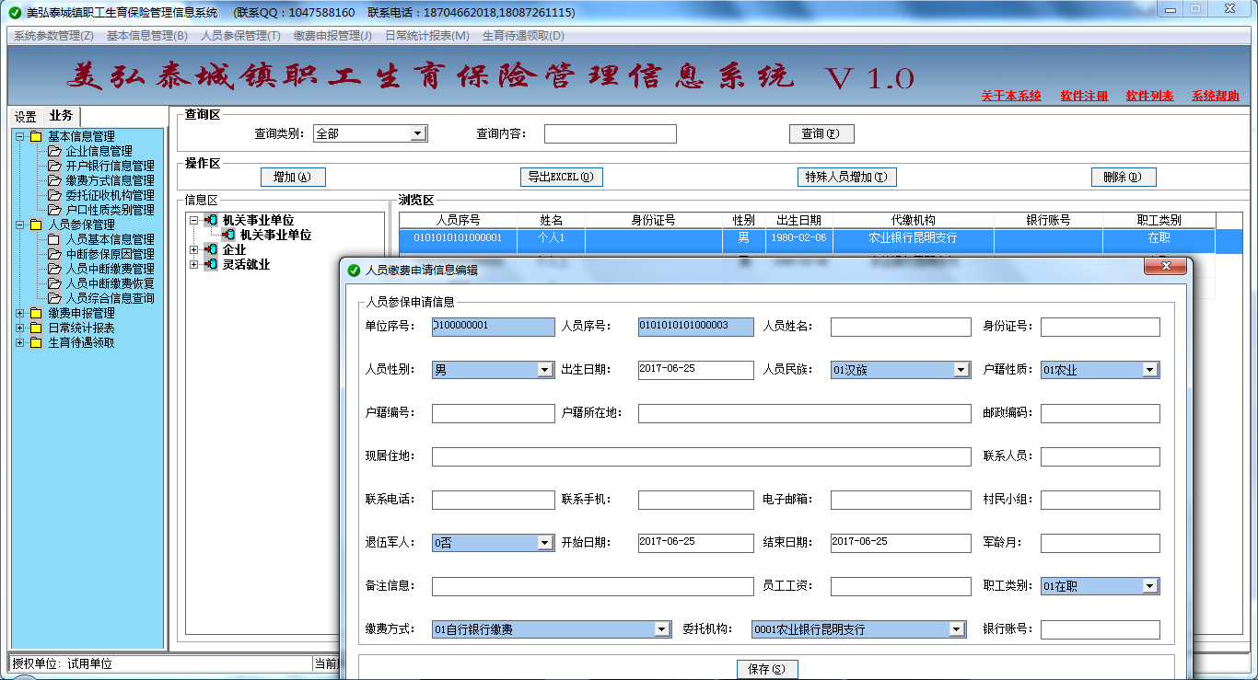This screenshot has width=1258, height=680.
Task: Save the form with 保存(S) button
Action: [767, 669]
